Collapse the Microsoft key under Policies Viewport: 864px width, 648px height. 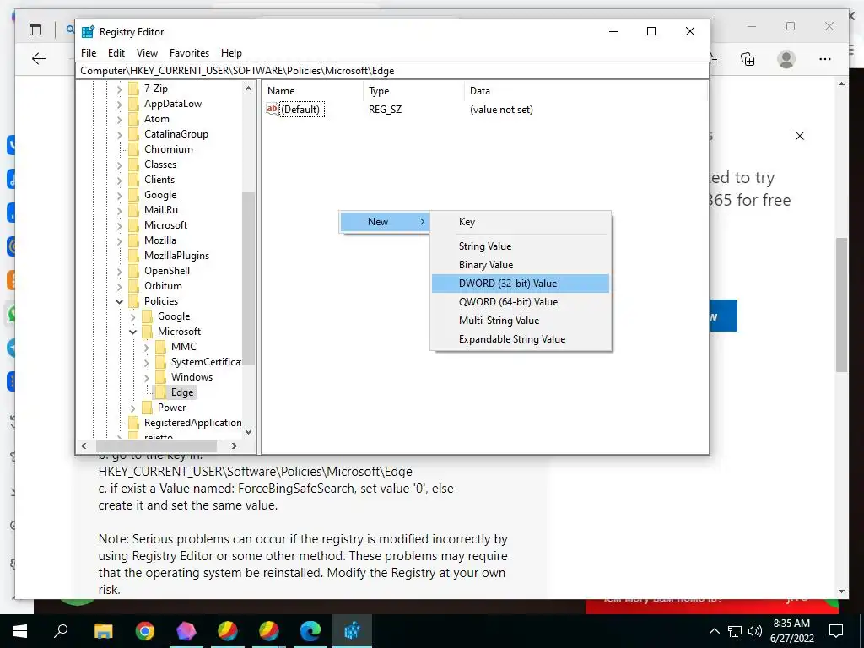pos(132,332)
